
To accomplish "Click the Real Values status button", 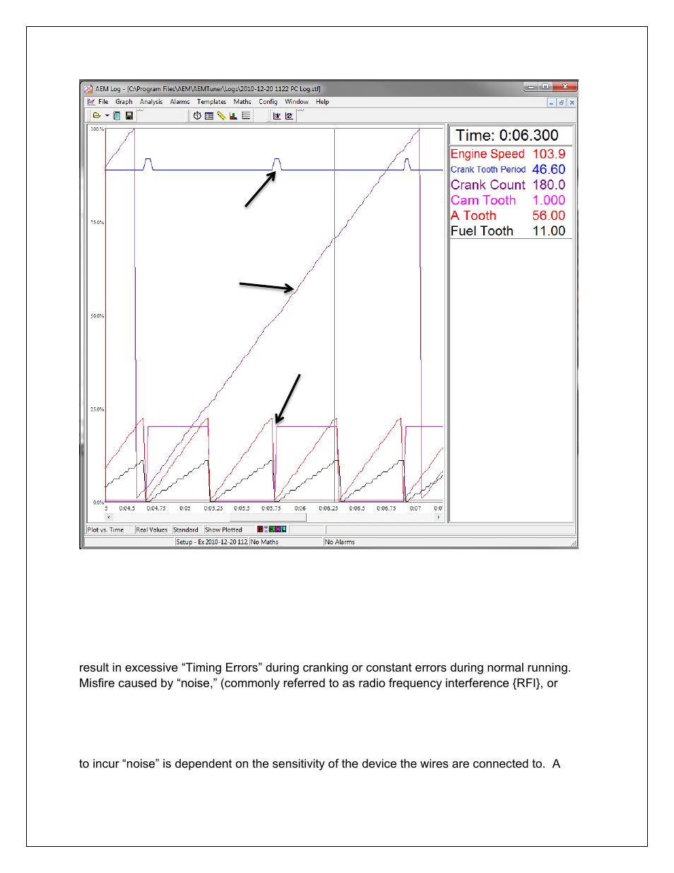I will 152,529.
